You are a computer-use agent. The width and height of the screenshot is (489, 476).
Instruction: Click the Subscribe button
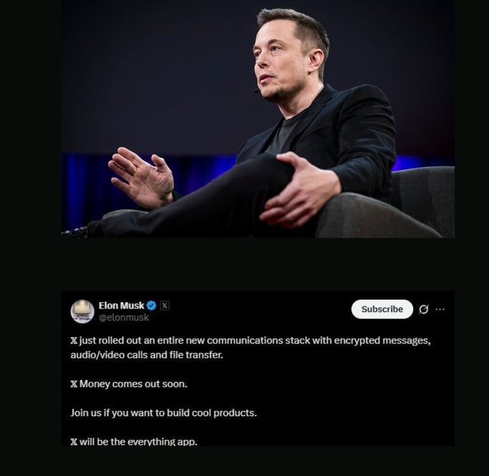click(382, 309)
